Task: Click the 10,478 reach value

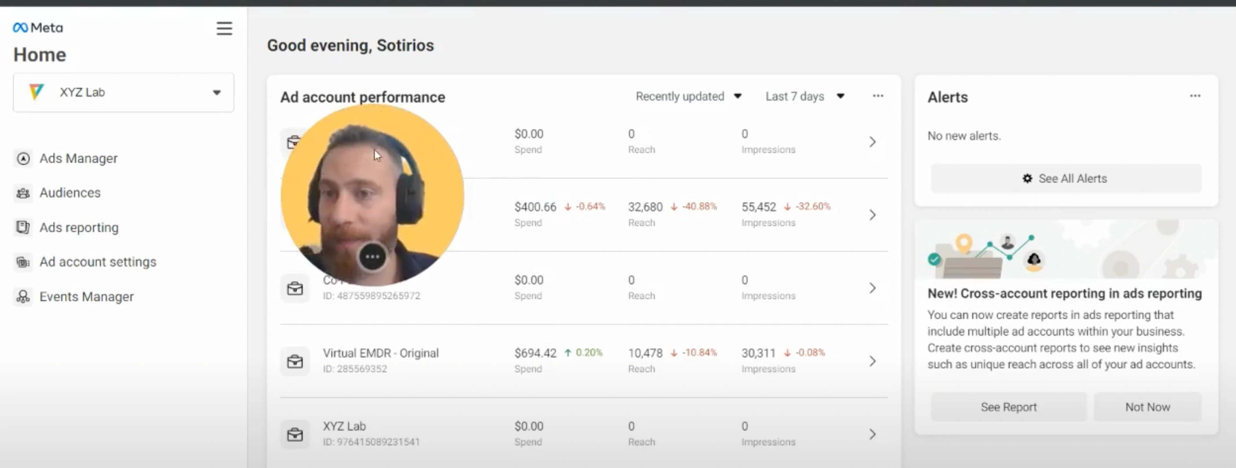Action: click(645, 353)
